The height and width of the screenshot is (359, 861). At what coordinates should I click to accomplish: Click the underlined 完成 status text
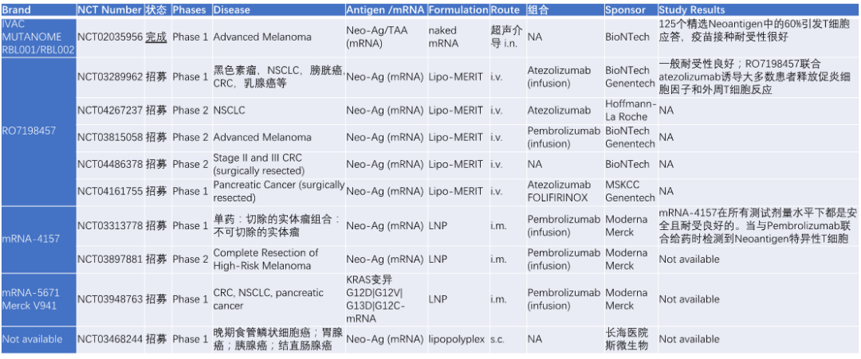tap(156, 37)
